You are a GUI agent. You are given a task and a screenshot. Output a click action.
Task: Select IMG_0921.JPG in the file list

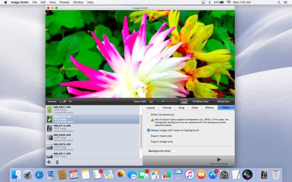coord(93,110)
